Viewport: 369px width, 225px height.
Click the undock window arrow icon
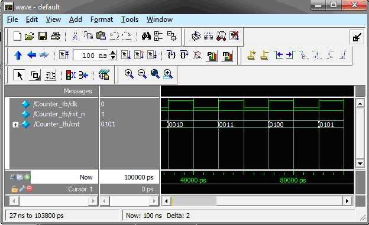click(x=357, y=37)
